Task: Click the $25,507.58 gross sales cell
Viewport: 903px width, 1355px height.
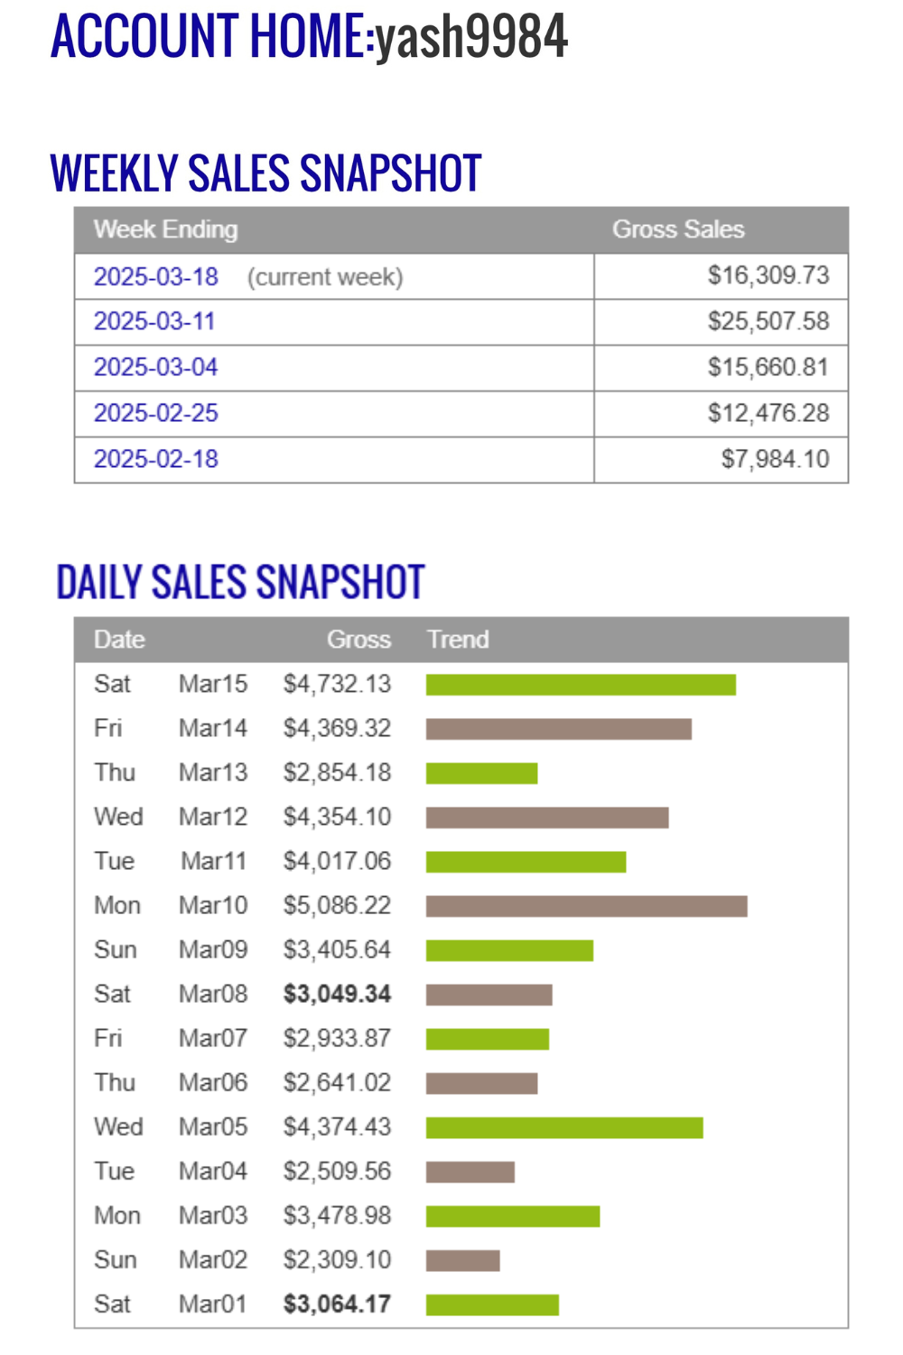Action: (768, 322)
